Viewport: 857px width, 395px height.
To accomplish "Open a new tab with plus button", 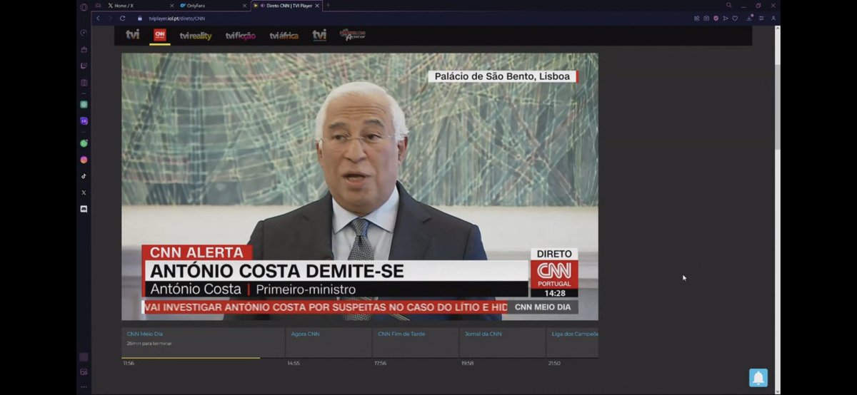I will click(x=328, y=5).
